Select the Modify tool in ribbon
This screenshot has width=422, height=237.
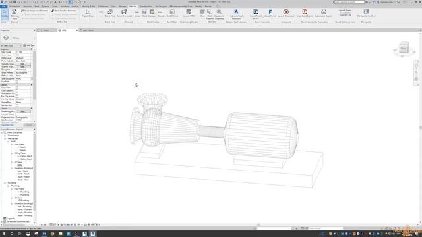[5, 14]
